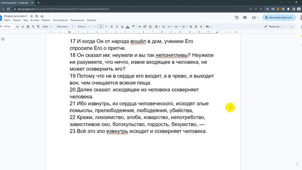Move the document with folder icon
Image resolution: width=302 pixels, height=170 pixels.
point(37,16)
